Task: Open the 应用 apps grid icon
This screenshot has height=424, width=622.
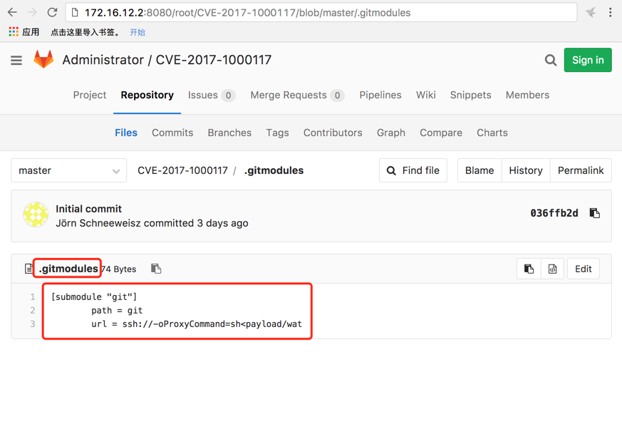Action: [14, 32]
